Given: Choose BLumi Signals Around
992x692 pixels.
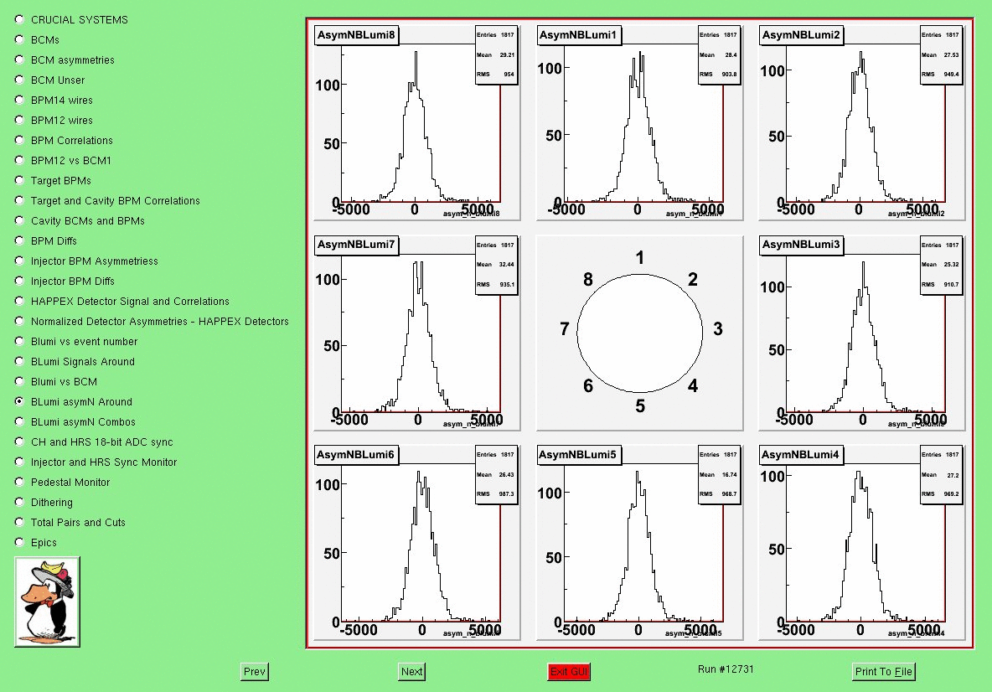Looking at the screenshot, I should pyautogui.click(x=19, y=361).
